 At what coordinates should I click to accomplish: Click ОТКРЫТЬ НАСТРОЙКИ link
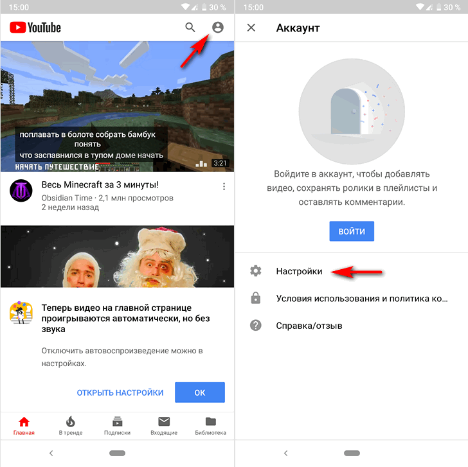tap(120, 392)
